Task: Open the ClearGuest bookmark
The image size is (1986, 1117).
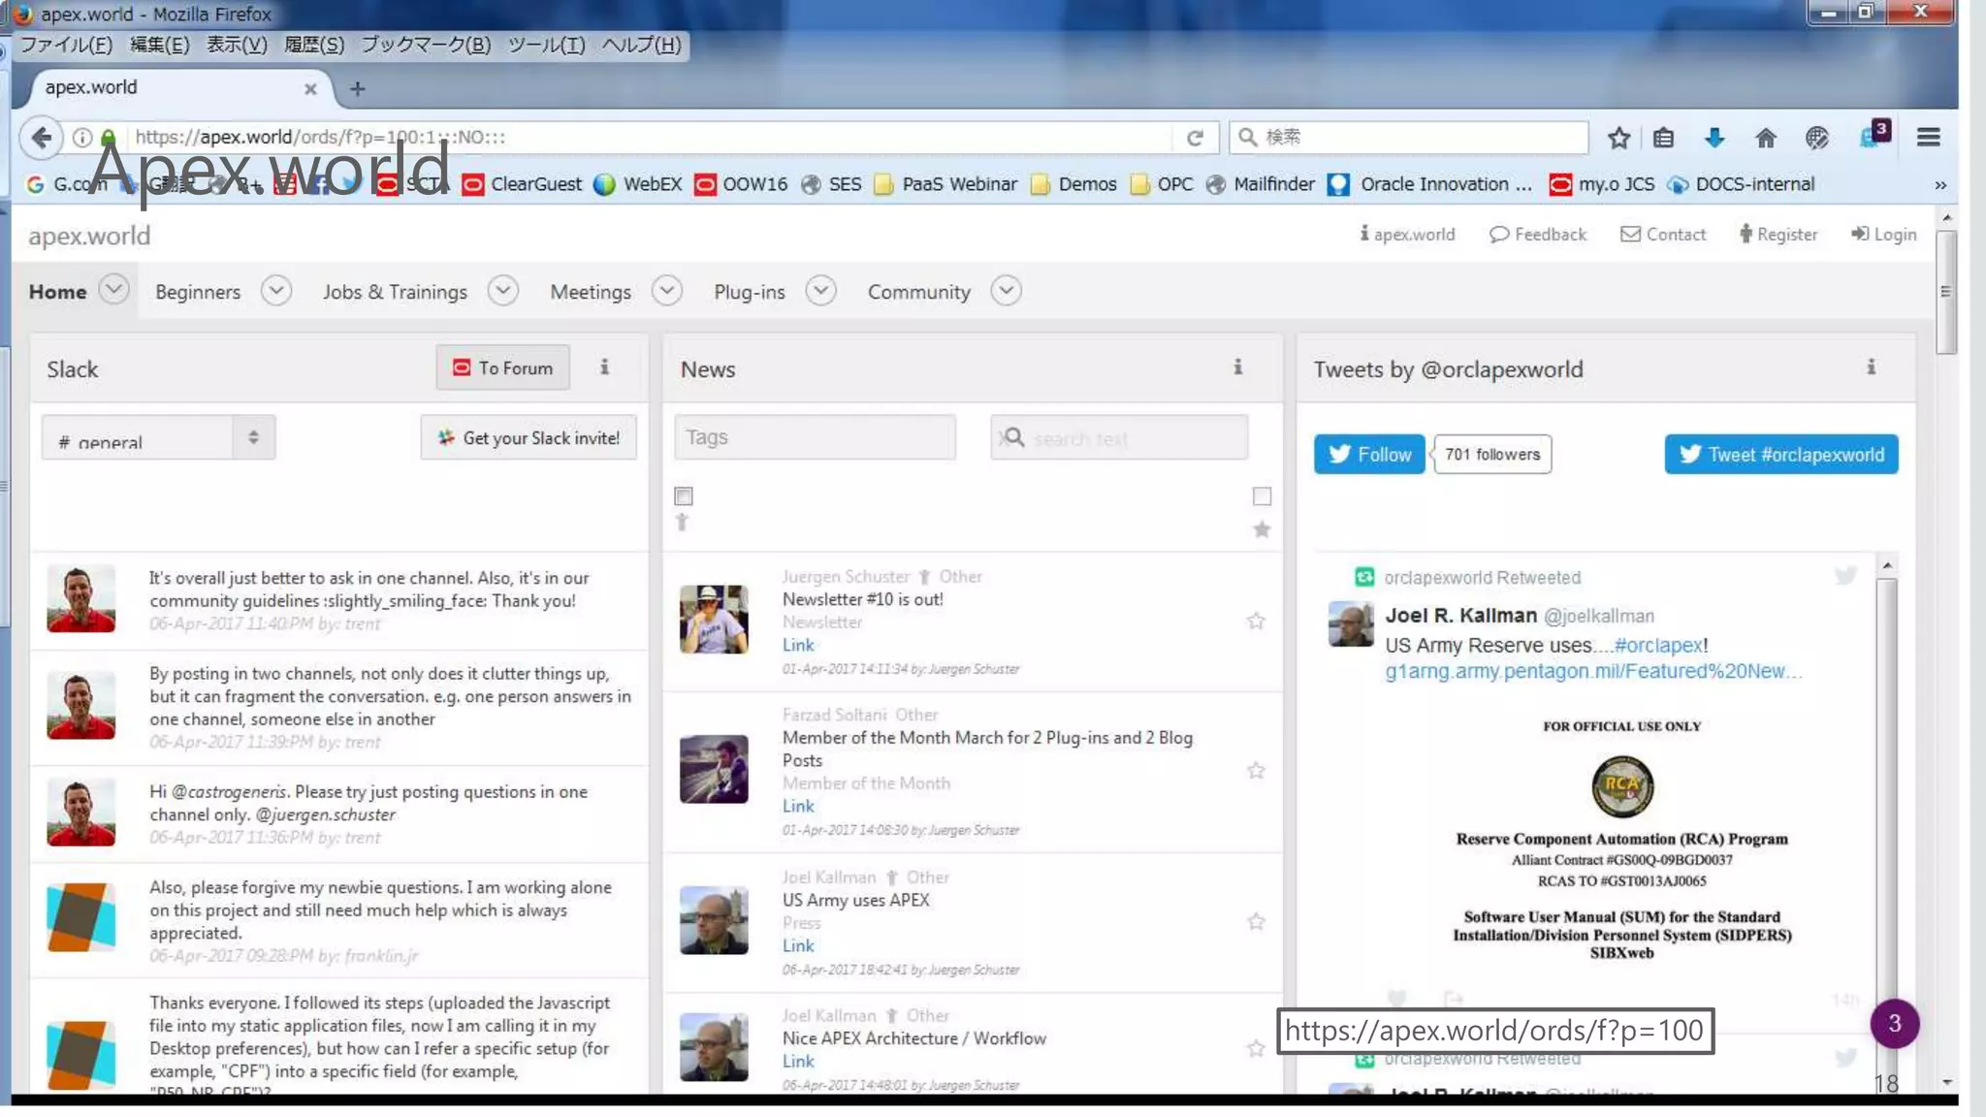Action: tap(523, 184)
